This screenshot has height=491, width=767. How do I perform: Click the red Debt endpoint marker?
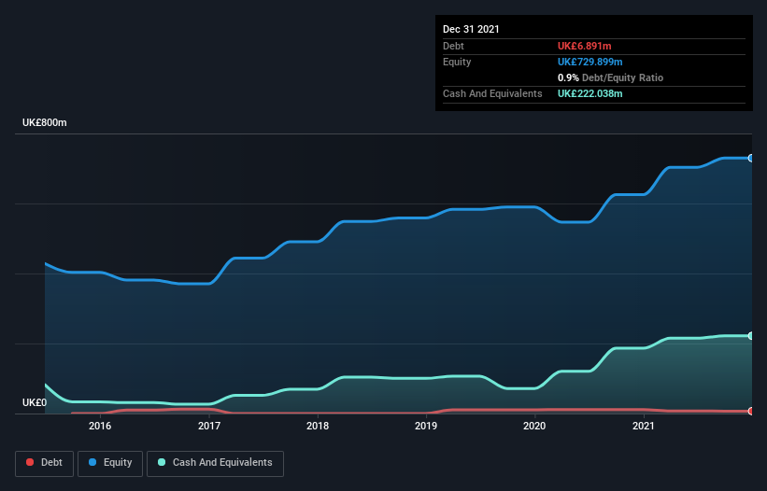[x=751, y=411]
